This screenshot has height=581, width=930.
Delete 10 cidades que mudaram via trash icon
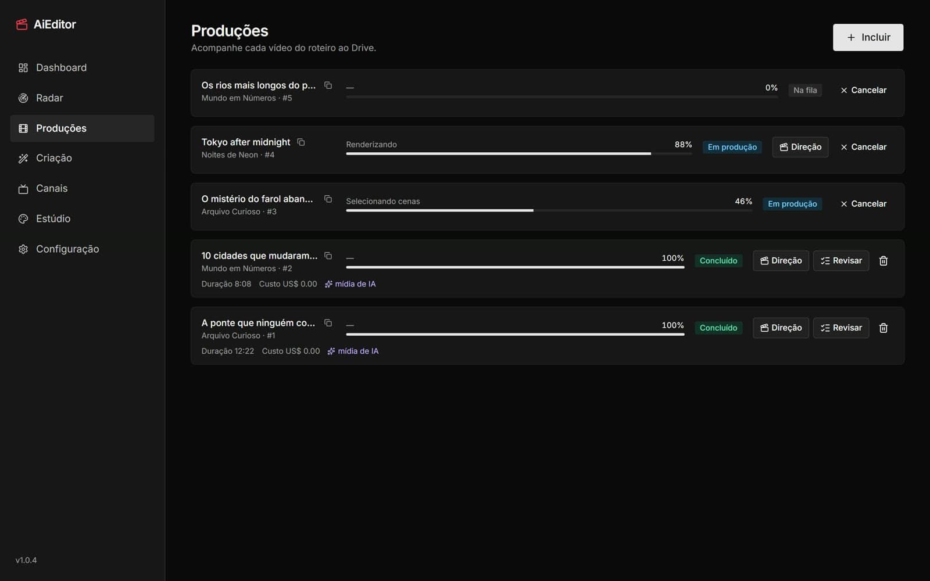click(884, 261)
